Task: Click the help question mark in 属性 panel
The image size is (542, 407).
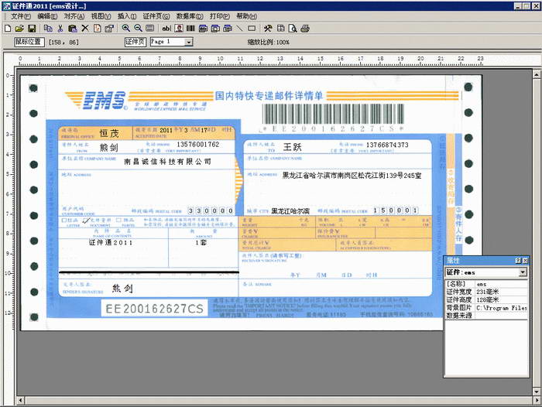Action: (x=518, y=261)
